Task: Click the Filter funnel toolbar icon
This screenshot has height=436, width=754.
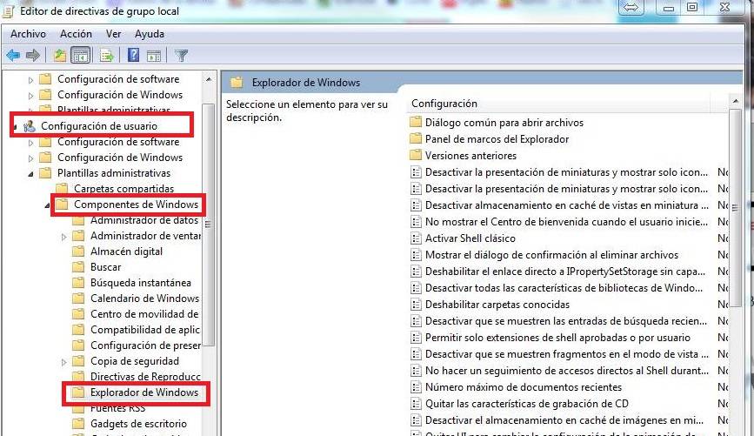Action: [182, 56]
